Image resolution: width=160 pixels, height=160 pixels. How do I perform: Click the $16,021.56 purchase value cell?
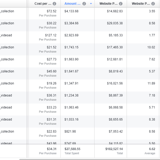[x=115, y=83]
